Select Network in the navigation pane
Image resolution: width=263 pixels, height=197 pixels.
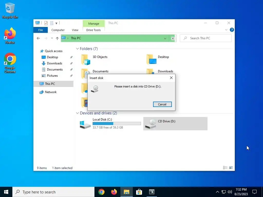tap(51, 92)
